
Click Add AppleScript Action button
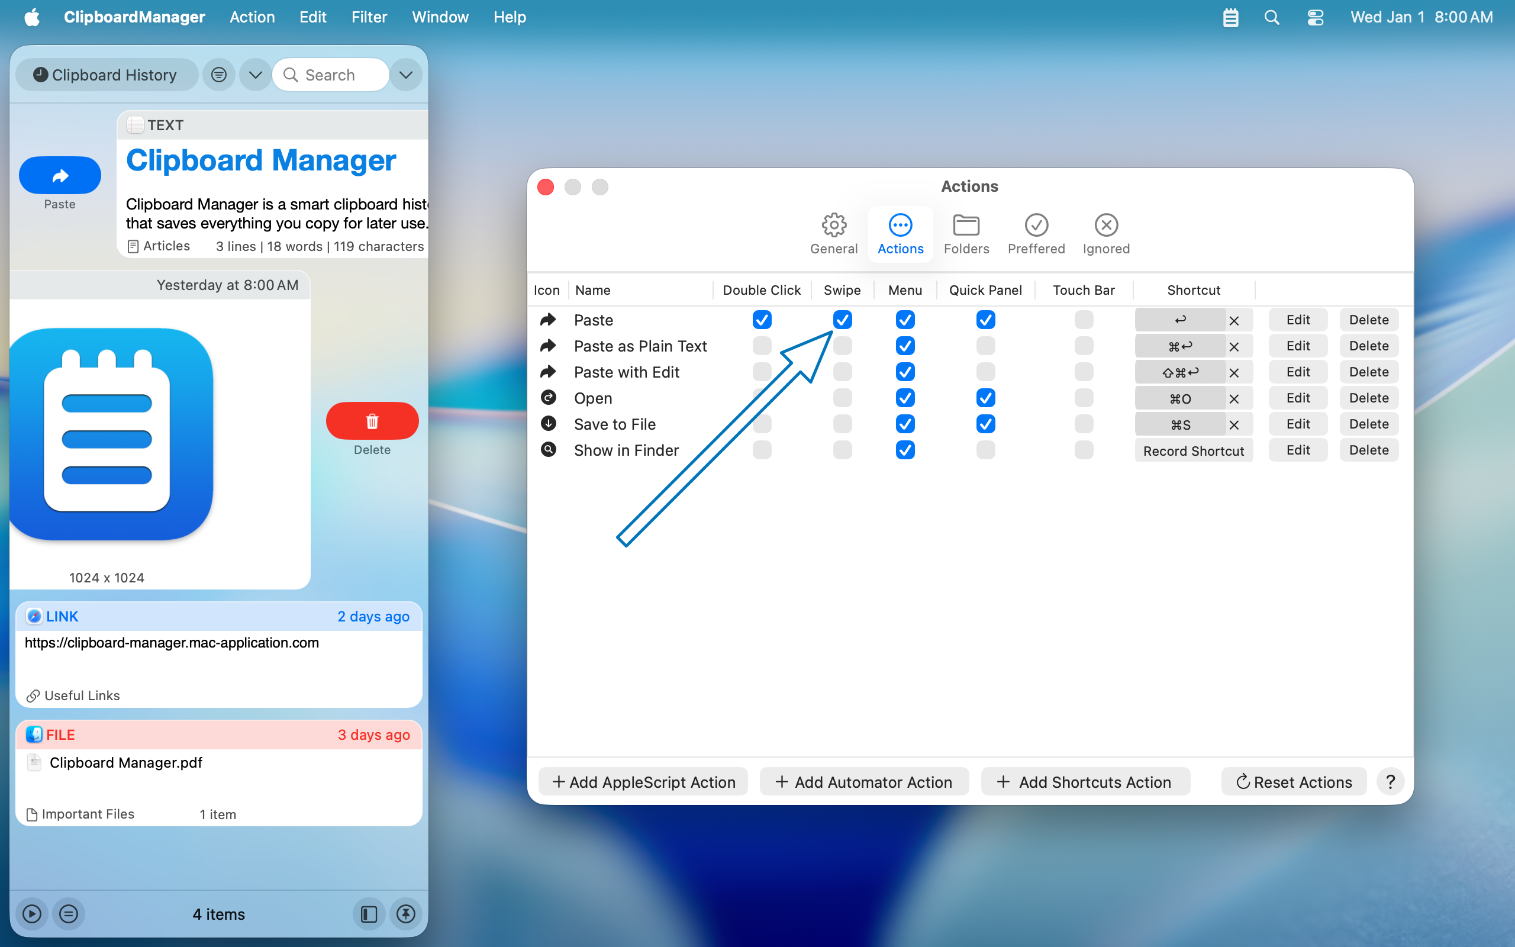[x=643, y=782]
